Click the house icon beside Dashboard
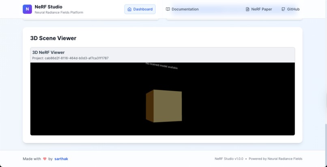 tap(129, 9)
